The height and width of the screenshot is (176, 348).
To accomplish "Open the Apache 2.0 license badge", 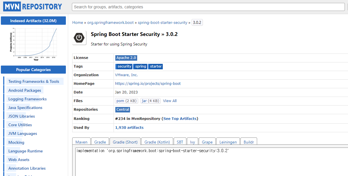I will (126, 58).
